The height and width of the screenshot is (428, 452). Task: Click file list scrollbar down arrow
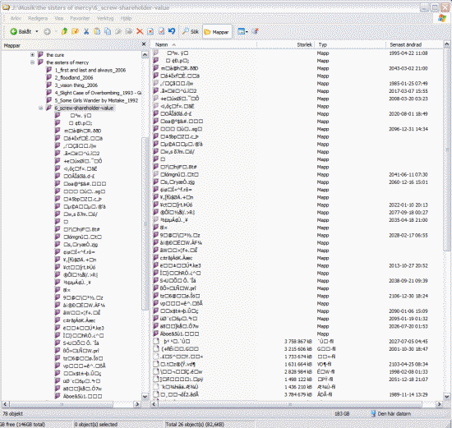pos(446,396)
